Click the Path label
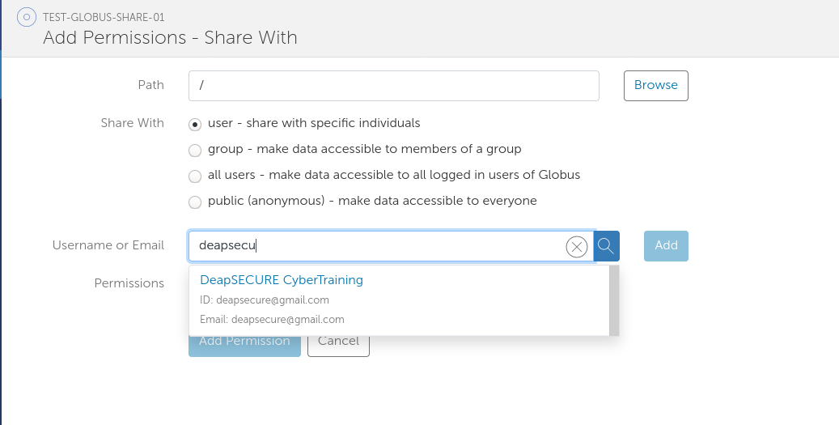Image resolution: width=839 pixels, height=425 pixels. click(x=151, y=85)
